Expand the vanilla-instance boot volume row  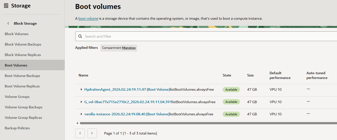click(81, 114)
